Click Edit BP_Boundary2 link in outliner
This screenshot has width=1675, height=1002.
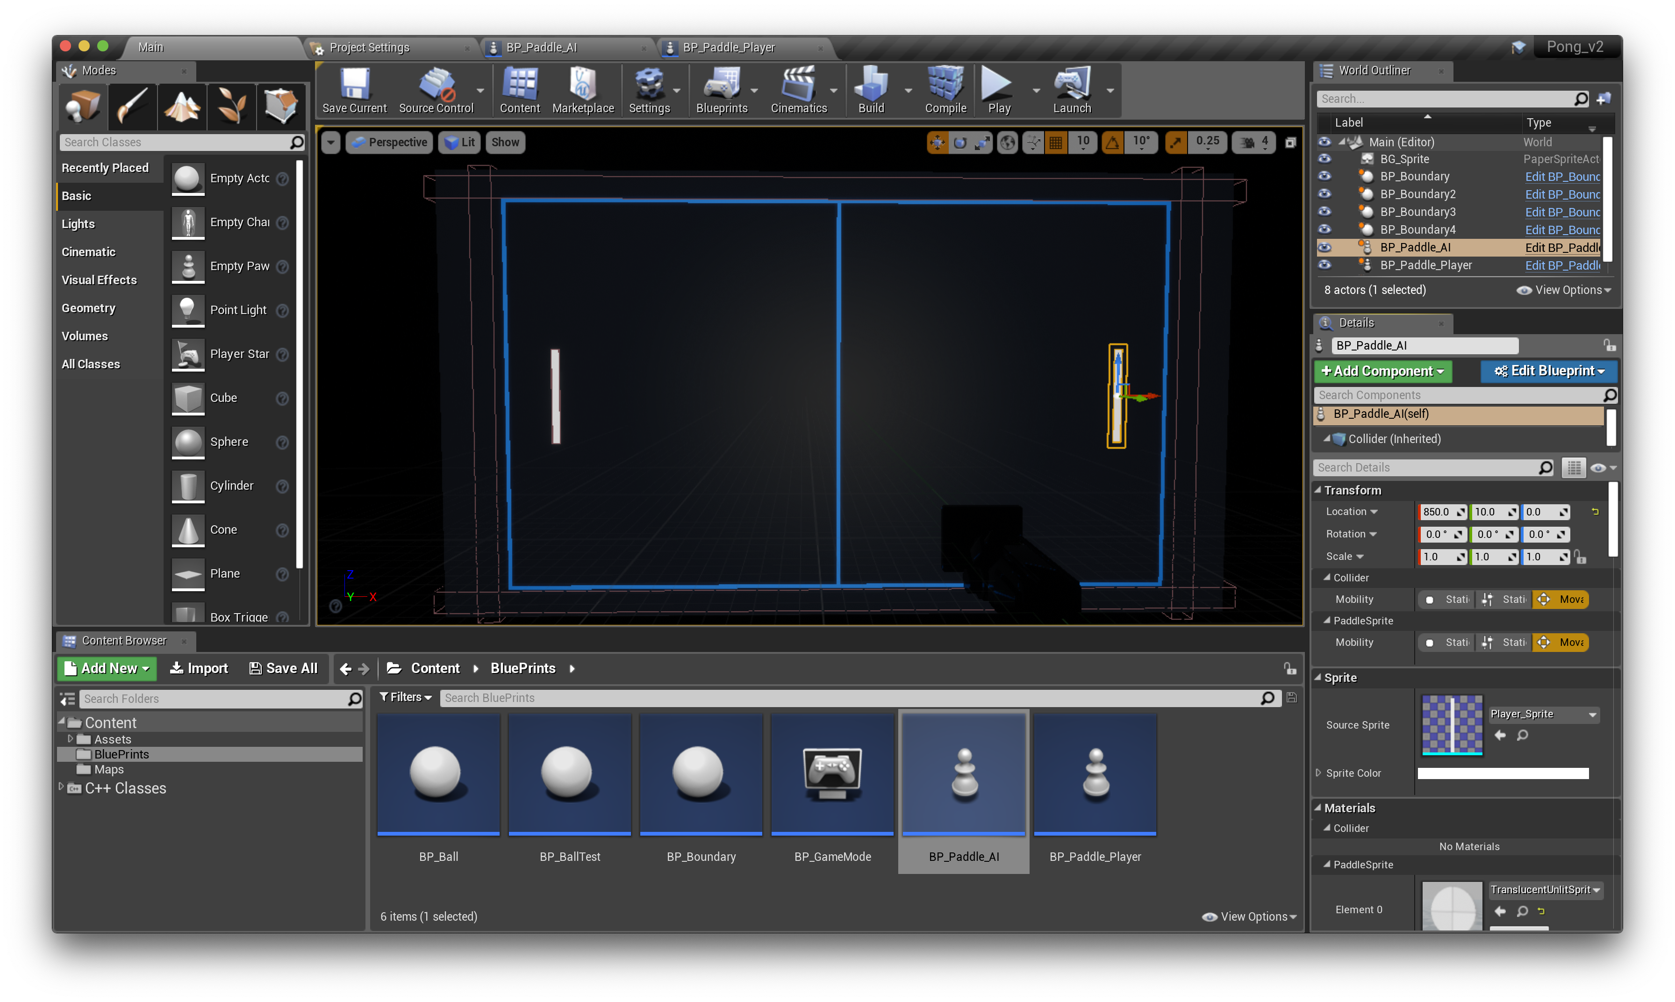(x=1561, y=194)
